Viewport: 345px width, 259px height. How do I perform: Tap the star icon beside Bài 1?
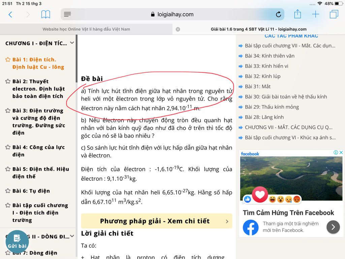click(x=8, y=59)
